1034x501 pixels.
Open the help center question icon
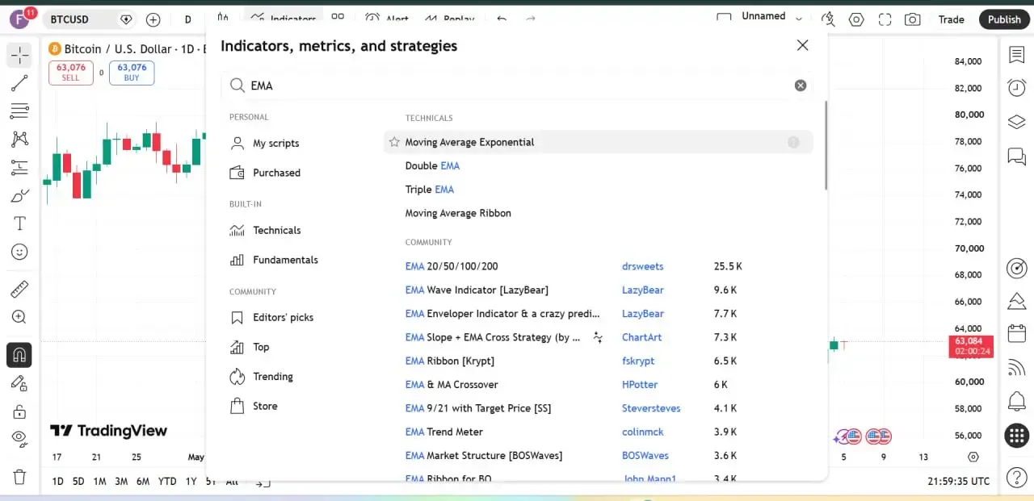click(1016, 477)
